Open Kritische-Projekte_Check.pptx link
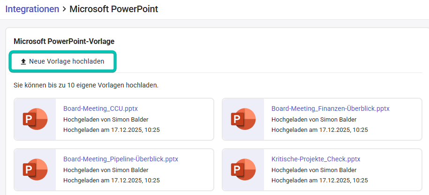429x195 pixels. click(316, 159)
